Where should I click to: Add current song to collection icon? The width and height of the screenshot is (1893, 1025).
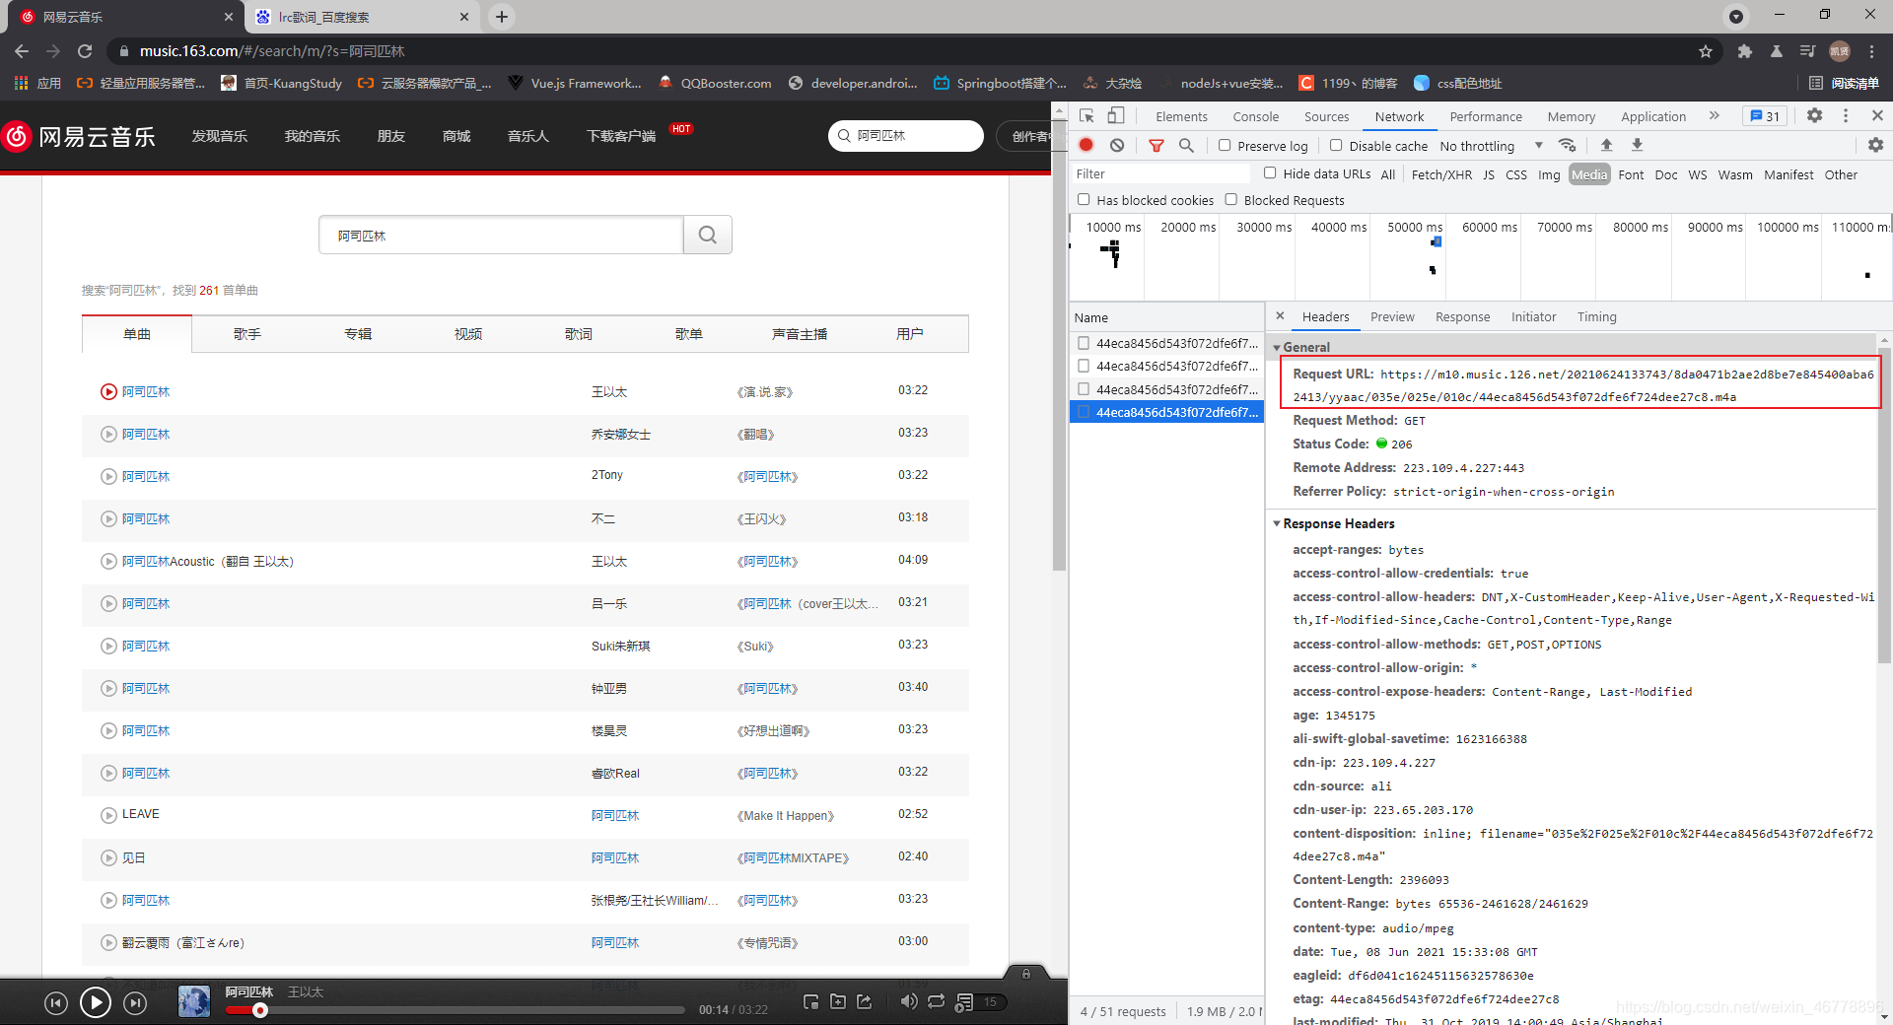838,1002
